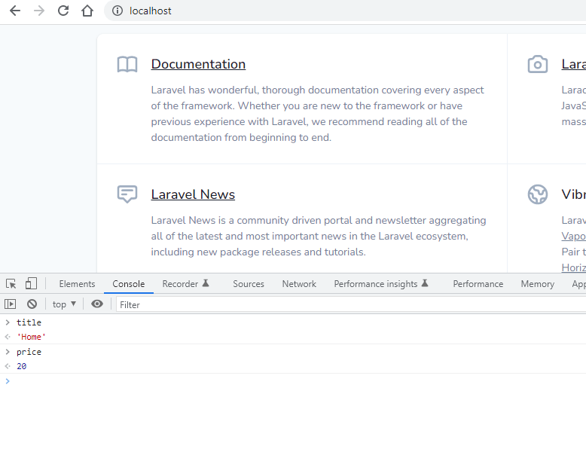Clear the console with the block icon
Viewport: 586px width, 449px height.
(x=32, y=304)
